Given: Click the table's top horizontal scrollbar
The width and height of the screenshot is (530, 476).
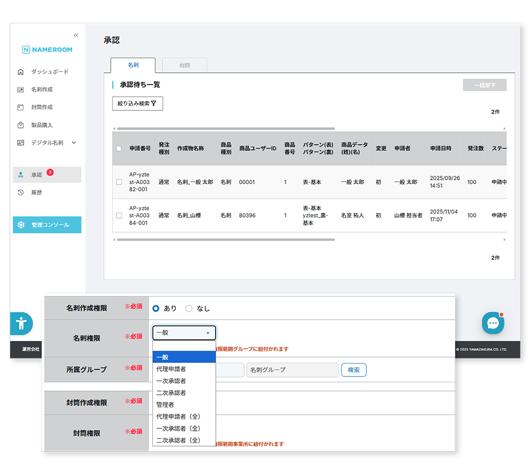Looking at the screenshot, I should (x=226, y=129).
